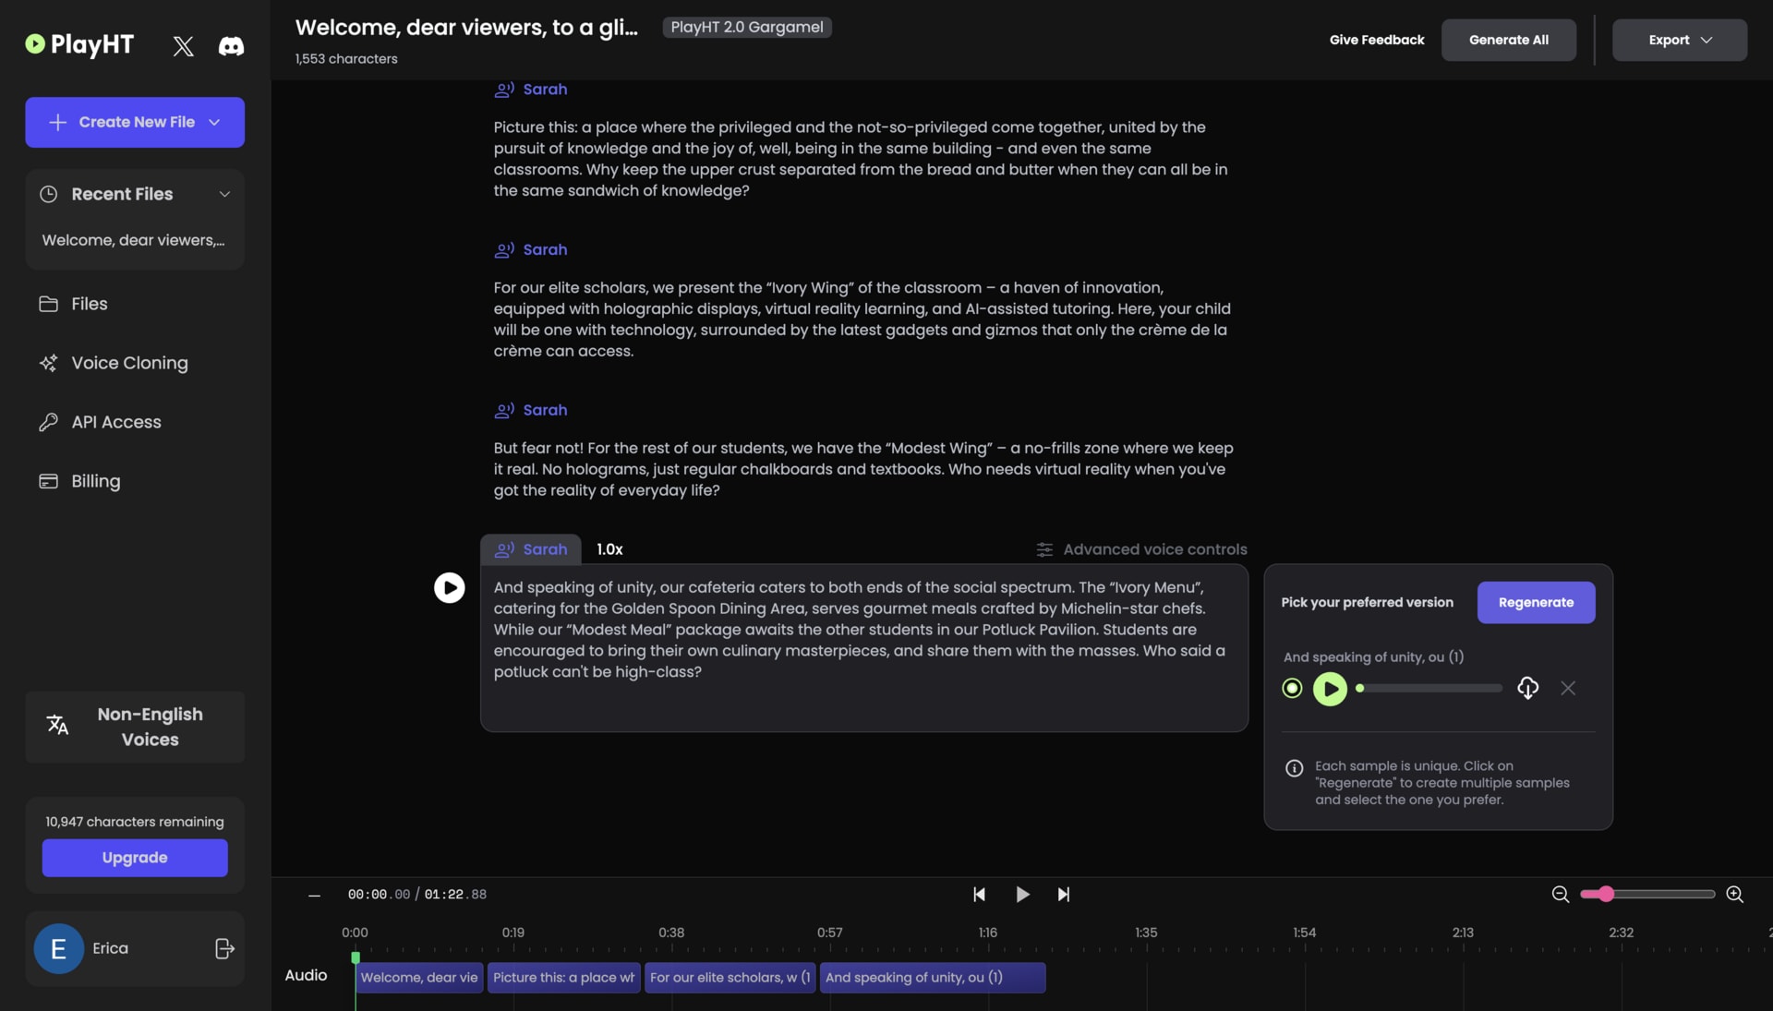This screenshot has height=1011, width=1773.
Task: Select the preferred version radio button
Action: click(1292, 688)
